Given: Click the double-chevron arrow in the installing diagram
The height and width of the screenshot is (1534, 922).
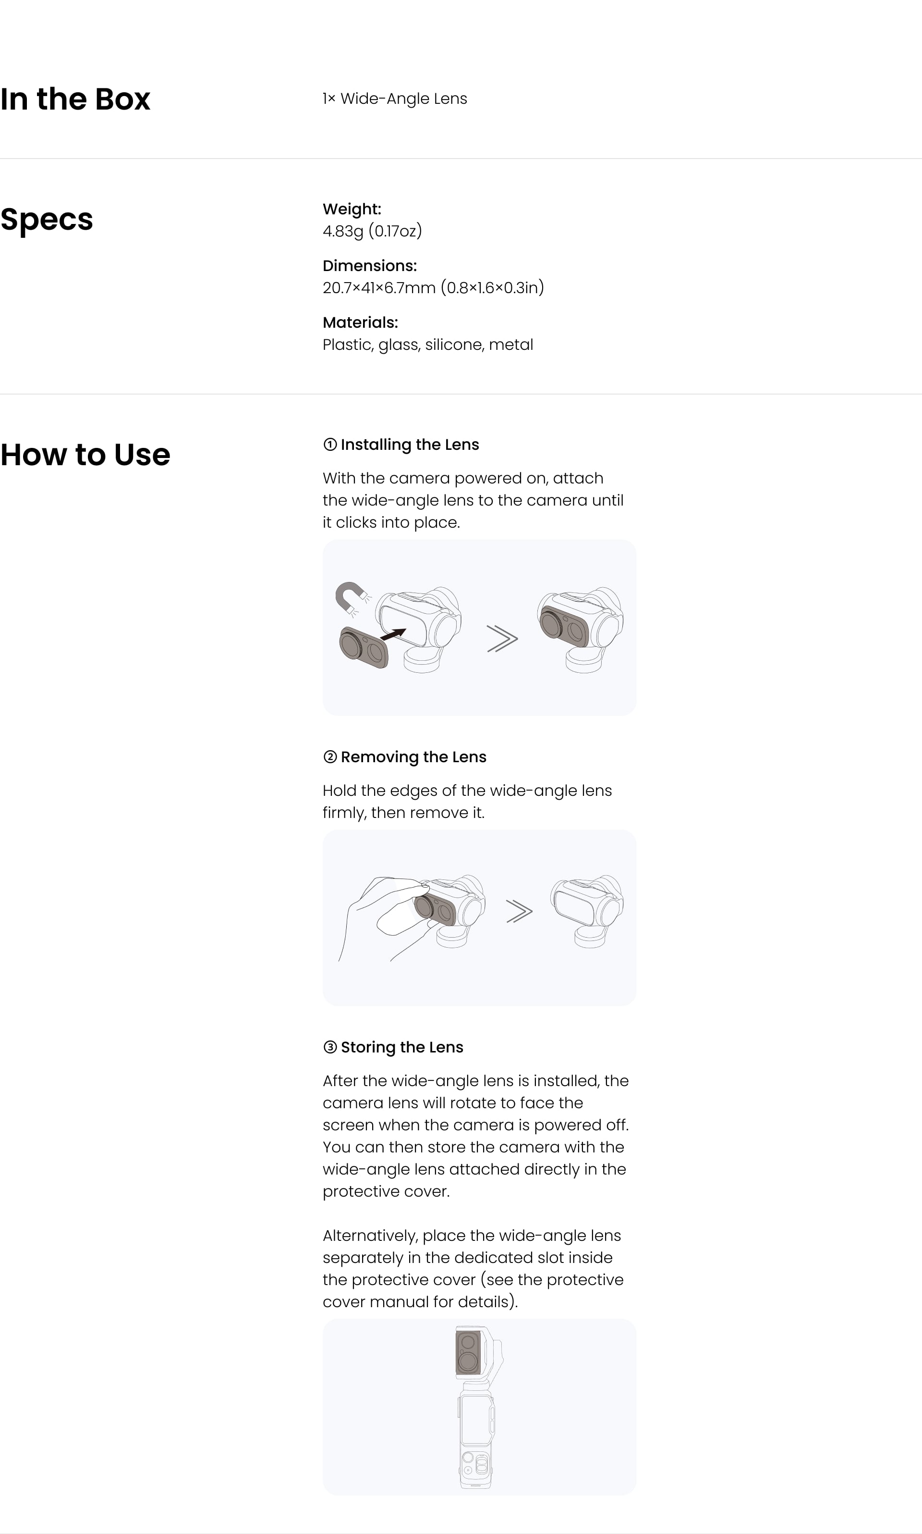Looking at the screenshot, I should (x=502, y=639).
